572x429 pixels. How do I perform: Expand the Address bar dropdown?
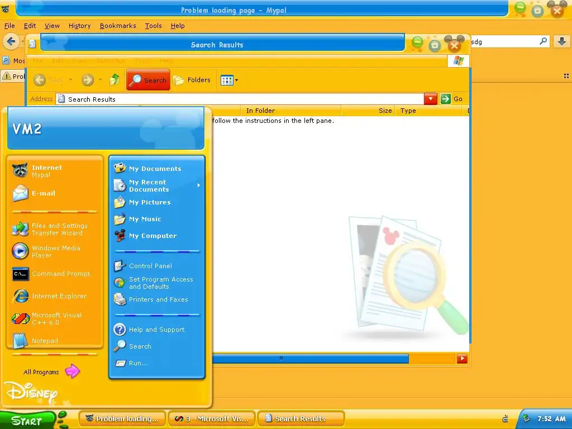pyautogui.click(x=431, y=99)
